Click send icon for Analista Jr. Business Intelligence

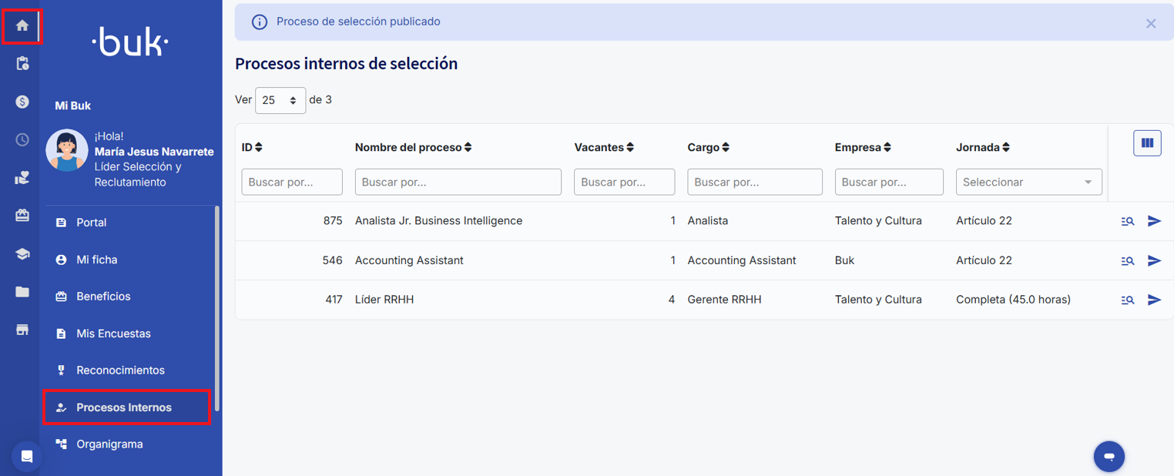pos(1154,221)
